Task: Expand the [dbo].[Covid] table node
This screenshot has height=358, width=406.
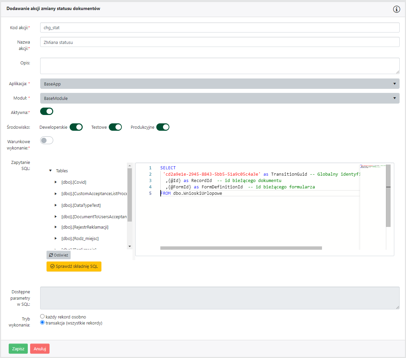Action: [56, 182]
